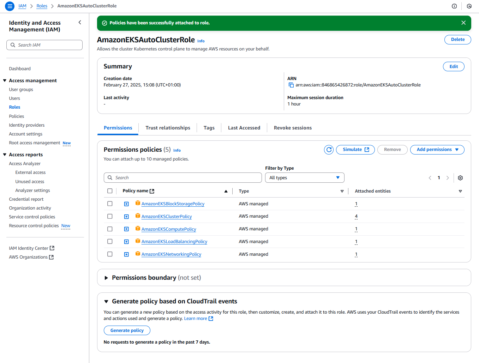This screenshot has width=479, height=363.
Task: Open the AmazonEKSClusterPolicy link
Action: coord(167,217)
